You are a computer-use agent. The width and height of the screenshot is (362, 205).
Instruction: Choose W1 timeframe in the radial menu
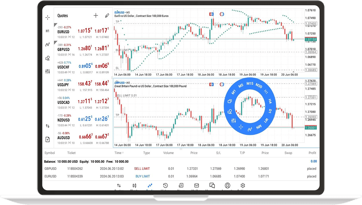click(266, 121)
